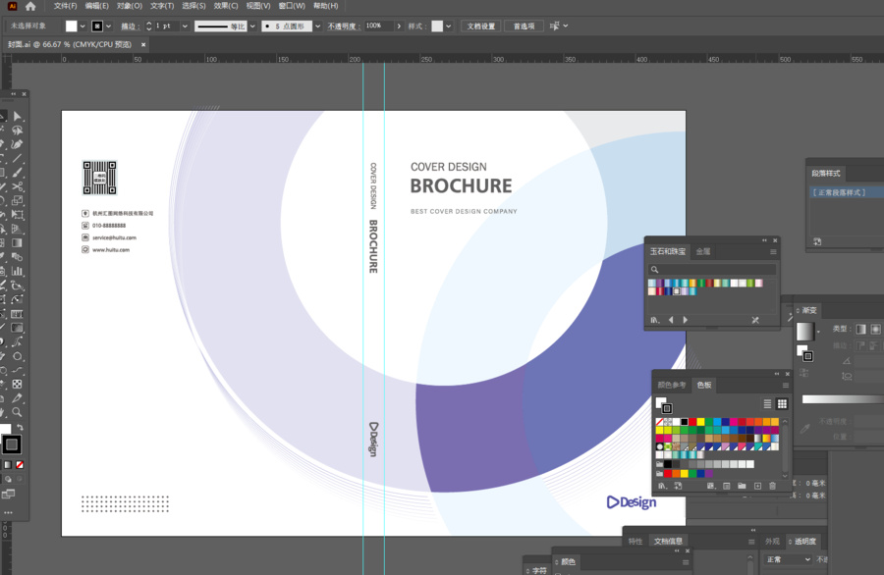Select linear gradient type button
The image size is (884, 575).
click(x=860, y=329)
